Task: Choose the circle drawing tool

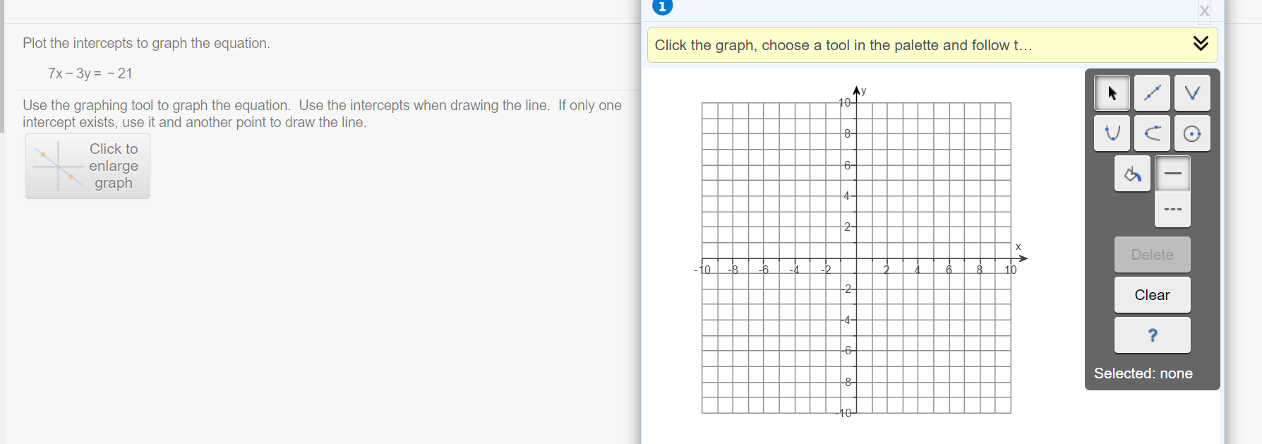Action: click(1192, 133)
